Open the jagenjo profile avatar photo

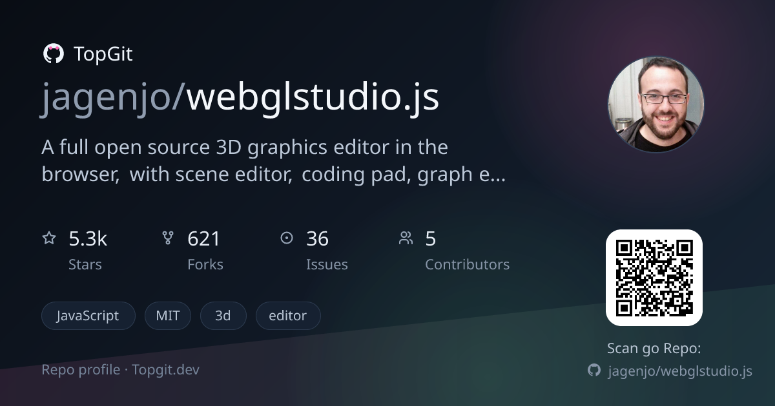tap(656, 104)
